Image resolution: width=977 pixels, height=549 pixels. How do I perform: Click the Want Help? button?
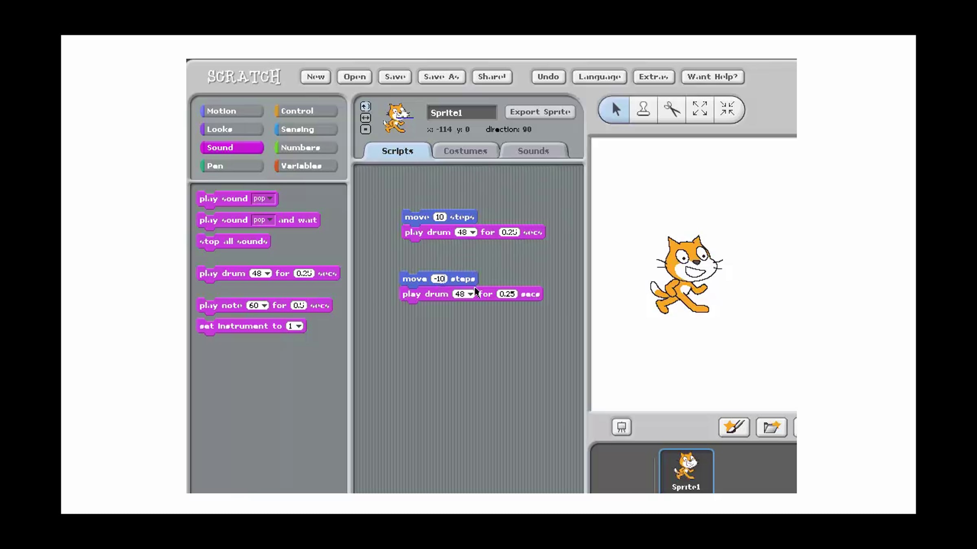(712, 76)
